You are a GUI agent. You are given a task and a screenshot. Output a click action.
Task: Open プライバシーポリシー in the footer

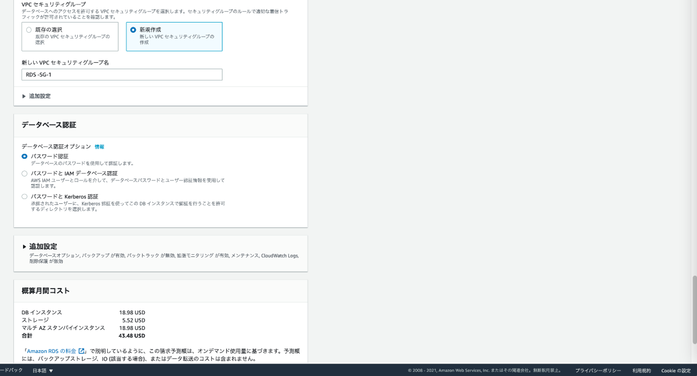[x=598, y=371]
